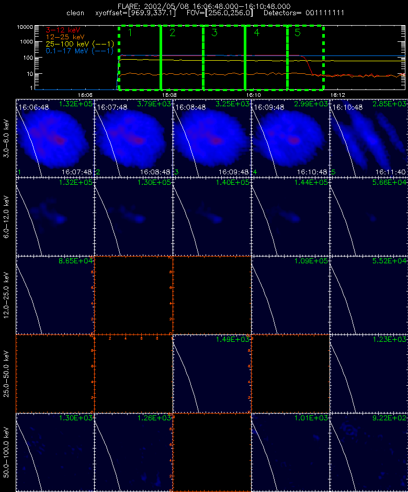This screenshot has height=492, width=408.
Task: Open the 12.0-25.0 keV image labeled 1.09E+05
Action: pos(290,295)
